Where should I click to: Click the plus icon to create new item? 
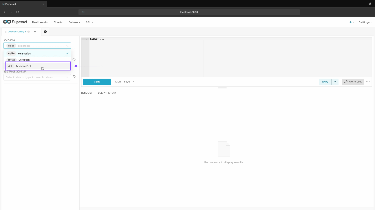(x=351, y=22)
